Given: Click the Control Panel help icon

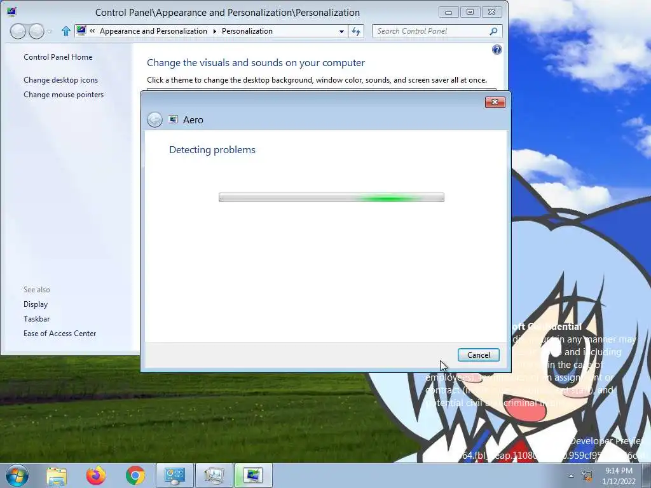Looking at the screenshot, I should [497, 50].
